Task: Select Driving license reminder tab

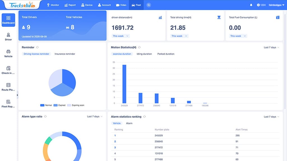Action: [36, 54]
